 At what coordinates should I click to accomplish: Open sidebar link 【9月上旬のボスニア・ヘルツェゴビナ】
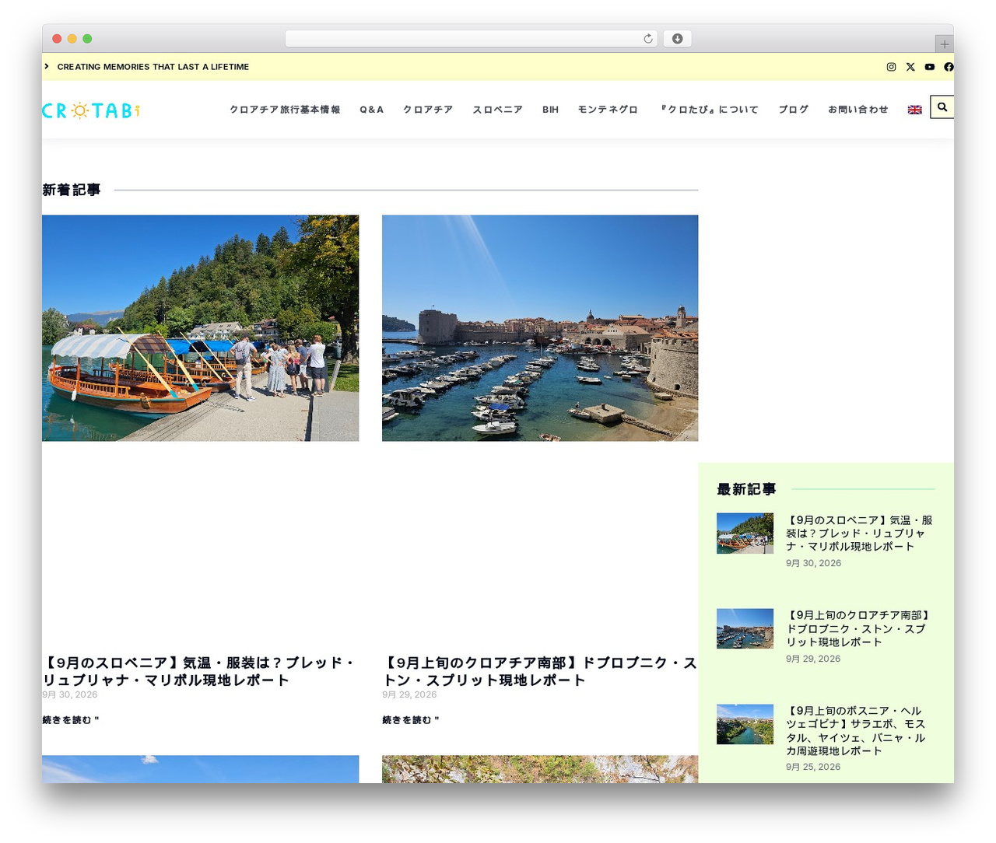pos(856,731)
